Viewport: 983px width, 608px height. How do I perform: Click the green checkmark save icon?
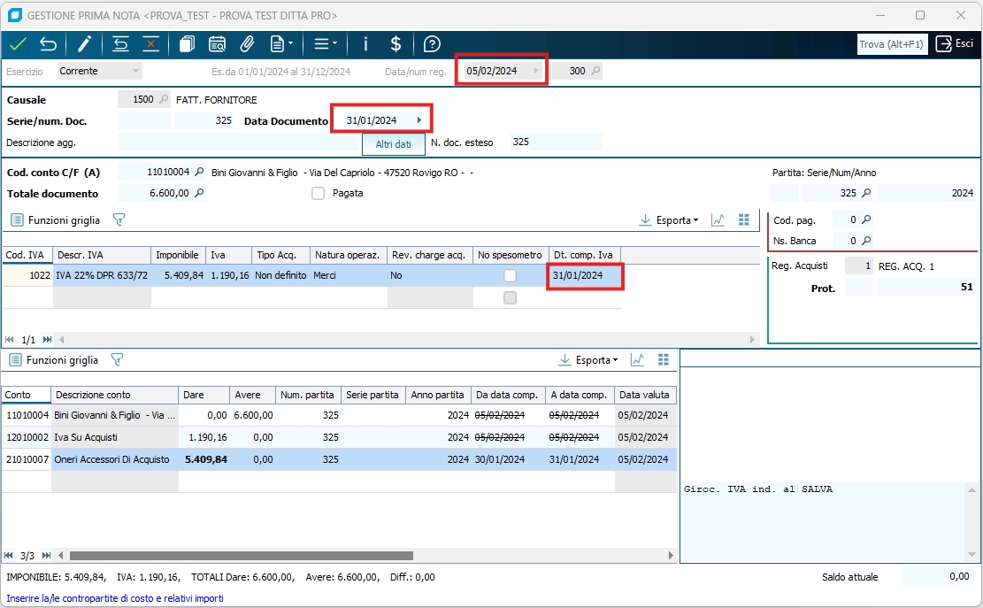[x=18, y=44]
